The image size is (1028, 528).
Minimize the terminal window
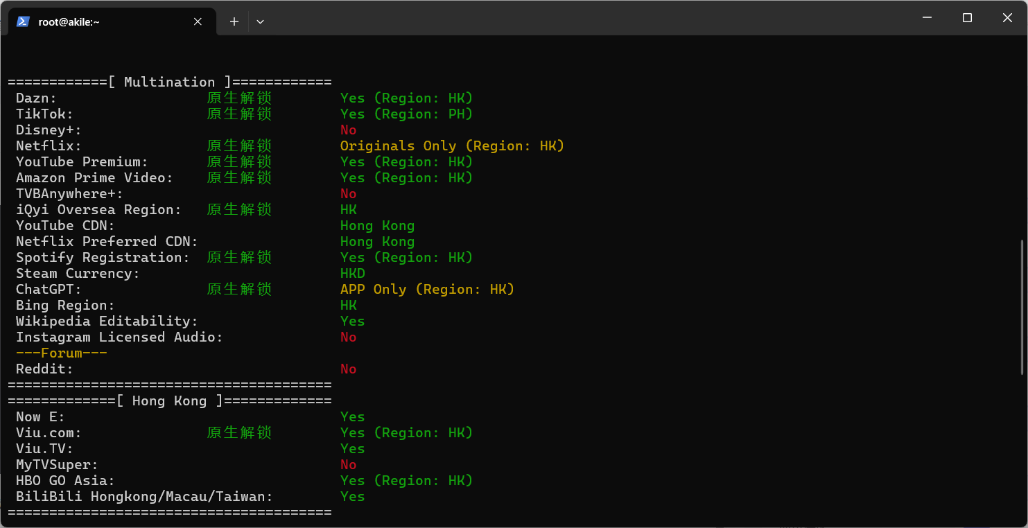[x=927, y=18]
